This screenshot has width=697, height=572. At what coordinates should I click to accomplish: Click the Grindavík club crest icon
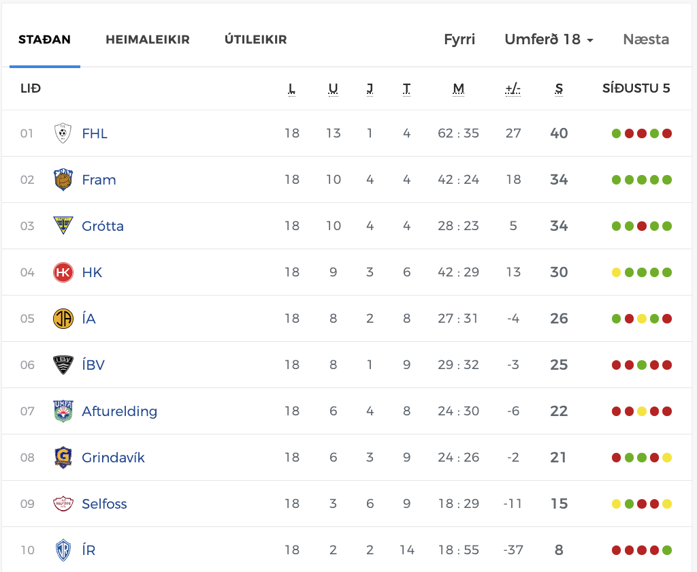63,458
